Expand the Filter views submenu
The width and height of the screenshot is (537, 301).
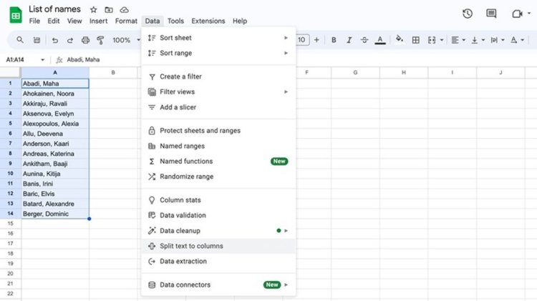218,92
